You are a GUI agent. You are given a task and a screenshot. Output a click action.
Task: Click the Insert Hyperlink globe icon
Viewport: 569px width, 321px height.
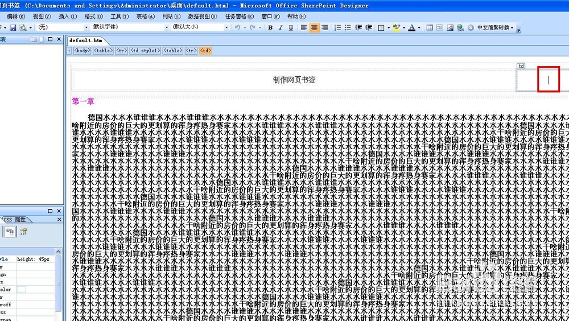[460, 27]
